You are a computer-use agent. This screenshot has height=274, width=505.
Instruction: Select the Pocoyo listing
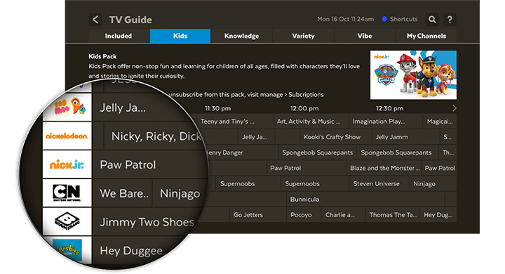304,214
